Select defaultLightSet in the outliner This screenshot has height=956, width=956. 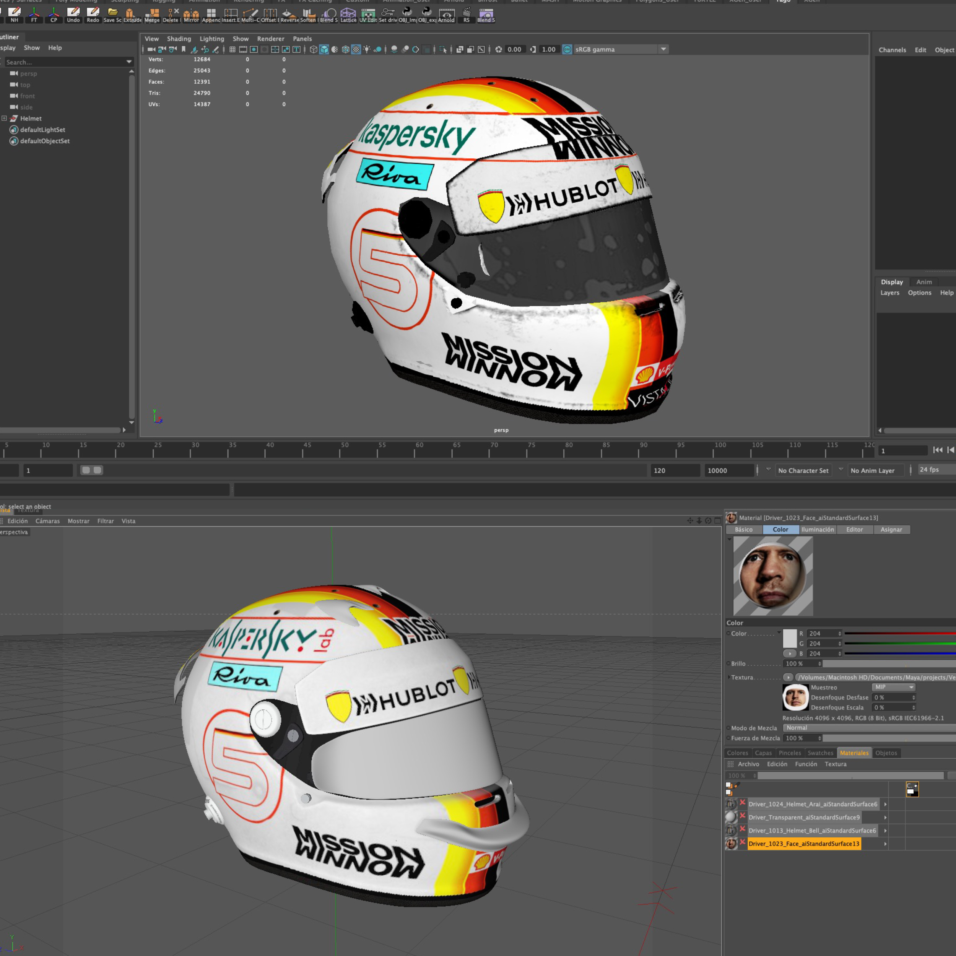pos(42,130)
